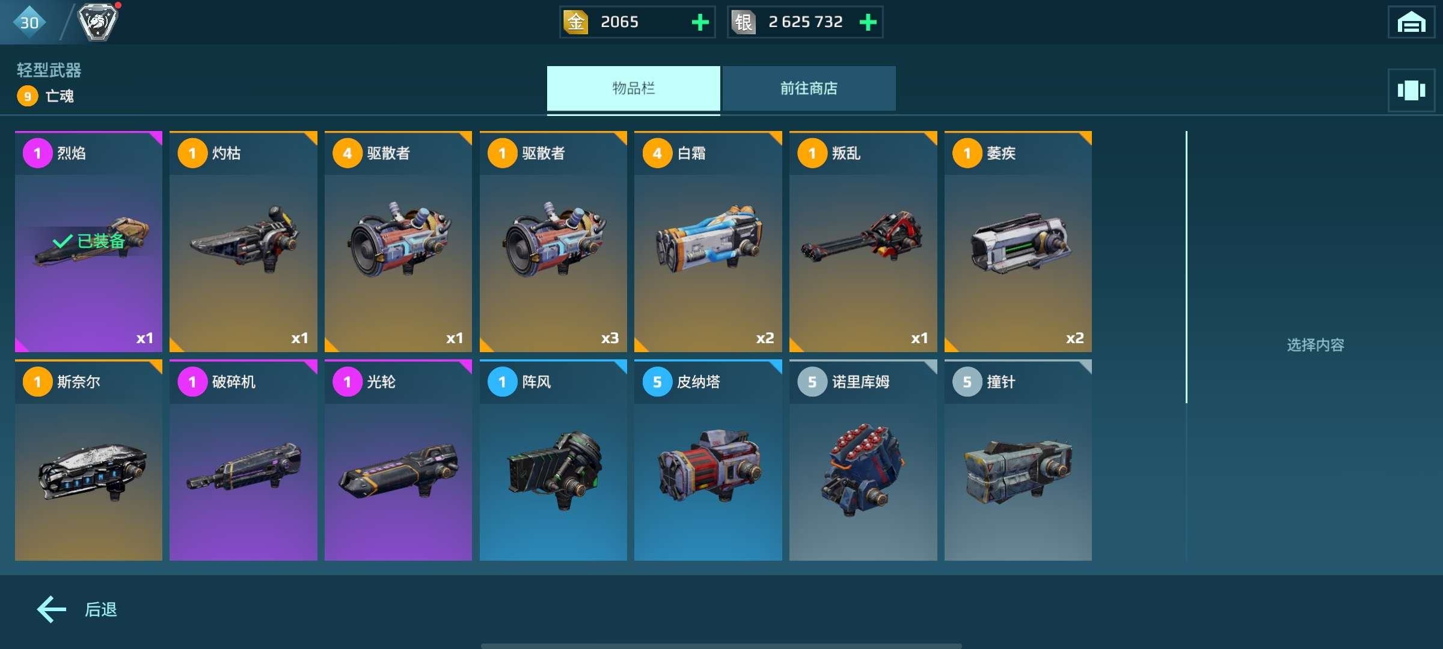1443x649 pixels.
Task: Switch to the 物品栏 inventory tab
Action: tap(633, 88)
